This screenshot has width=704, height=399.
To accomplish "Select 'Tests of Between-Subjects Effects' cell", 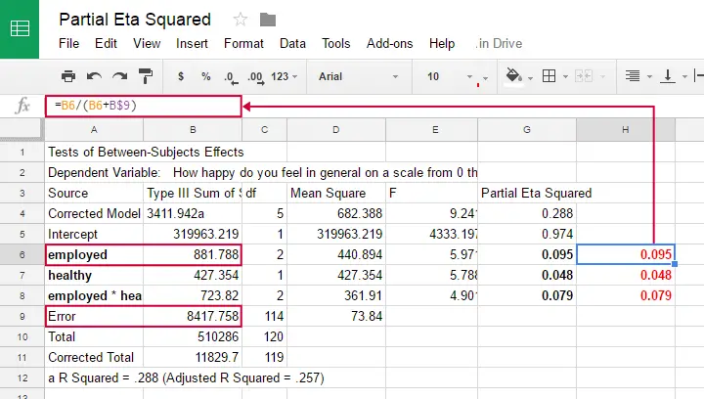I will click(x=94, y=153).
